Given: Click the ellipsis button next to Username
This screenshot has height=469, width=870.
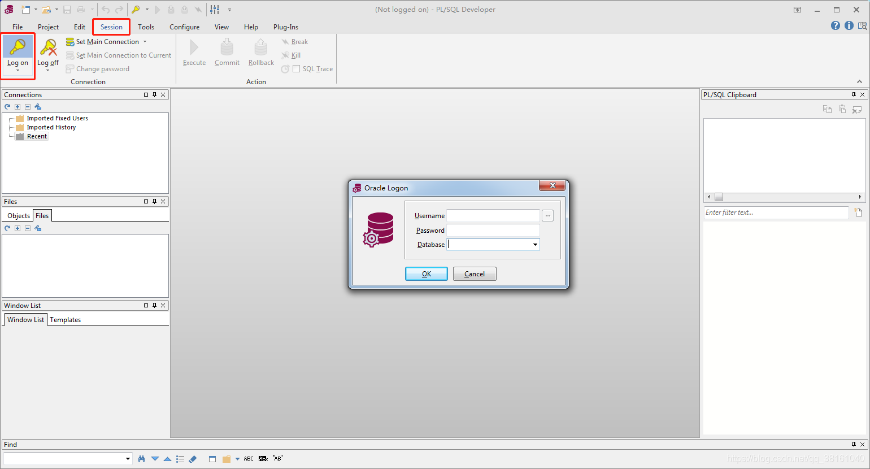Looking at the screenshot, I should click(548, 216).
